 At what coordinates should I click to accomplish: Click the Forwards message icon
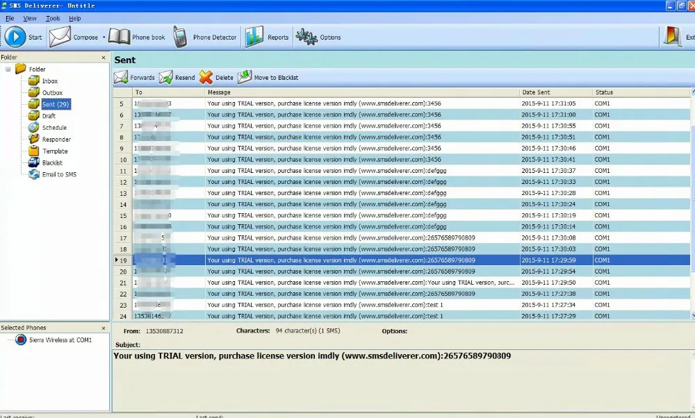click(x=121, y=78)
